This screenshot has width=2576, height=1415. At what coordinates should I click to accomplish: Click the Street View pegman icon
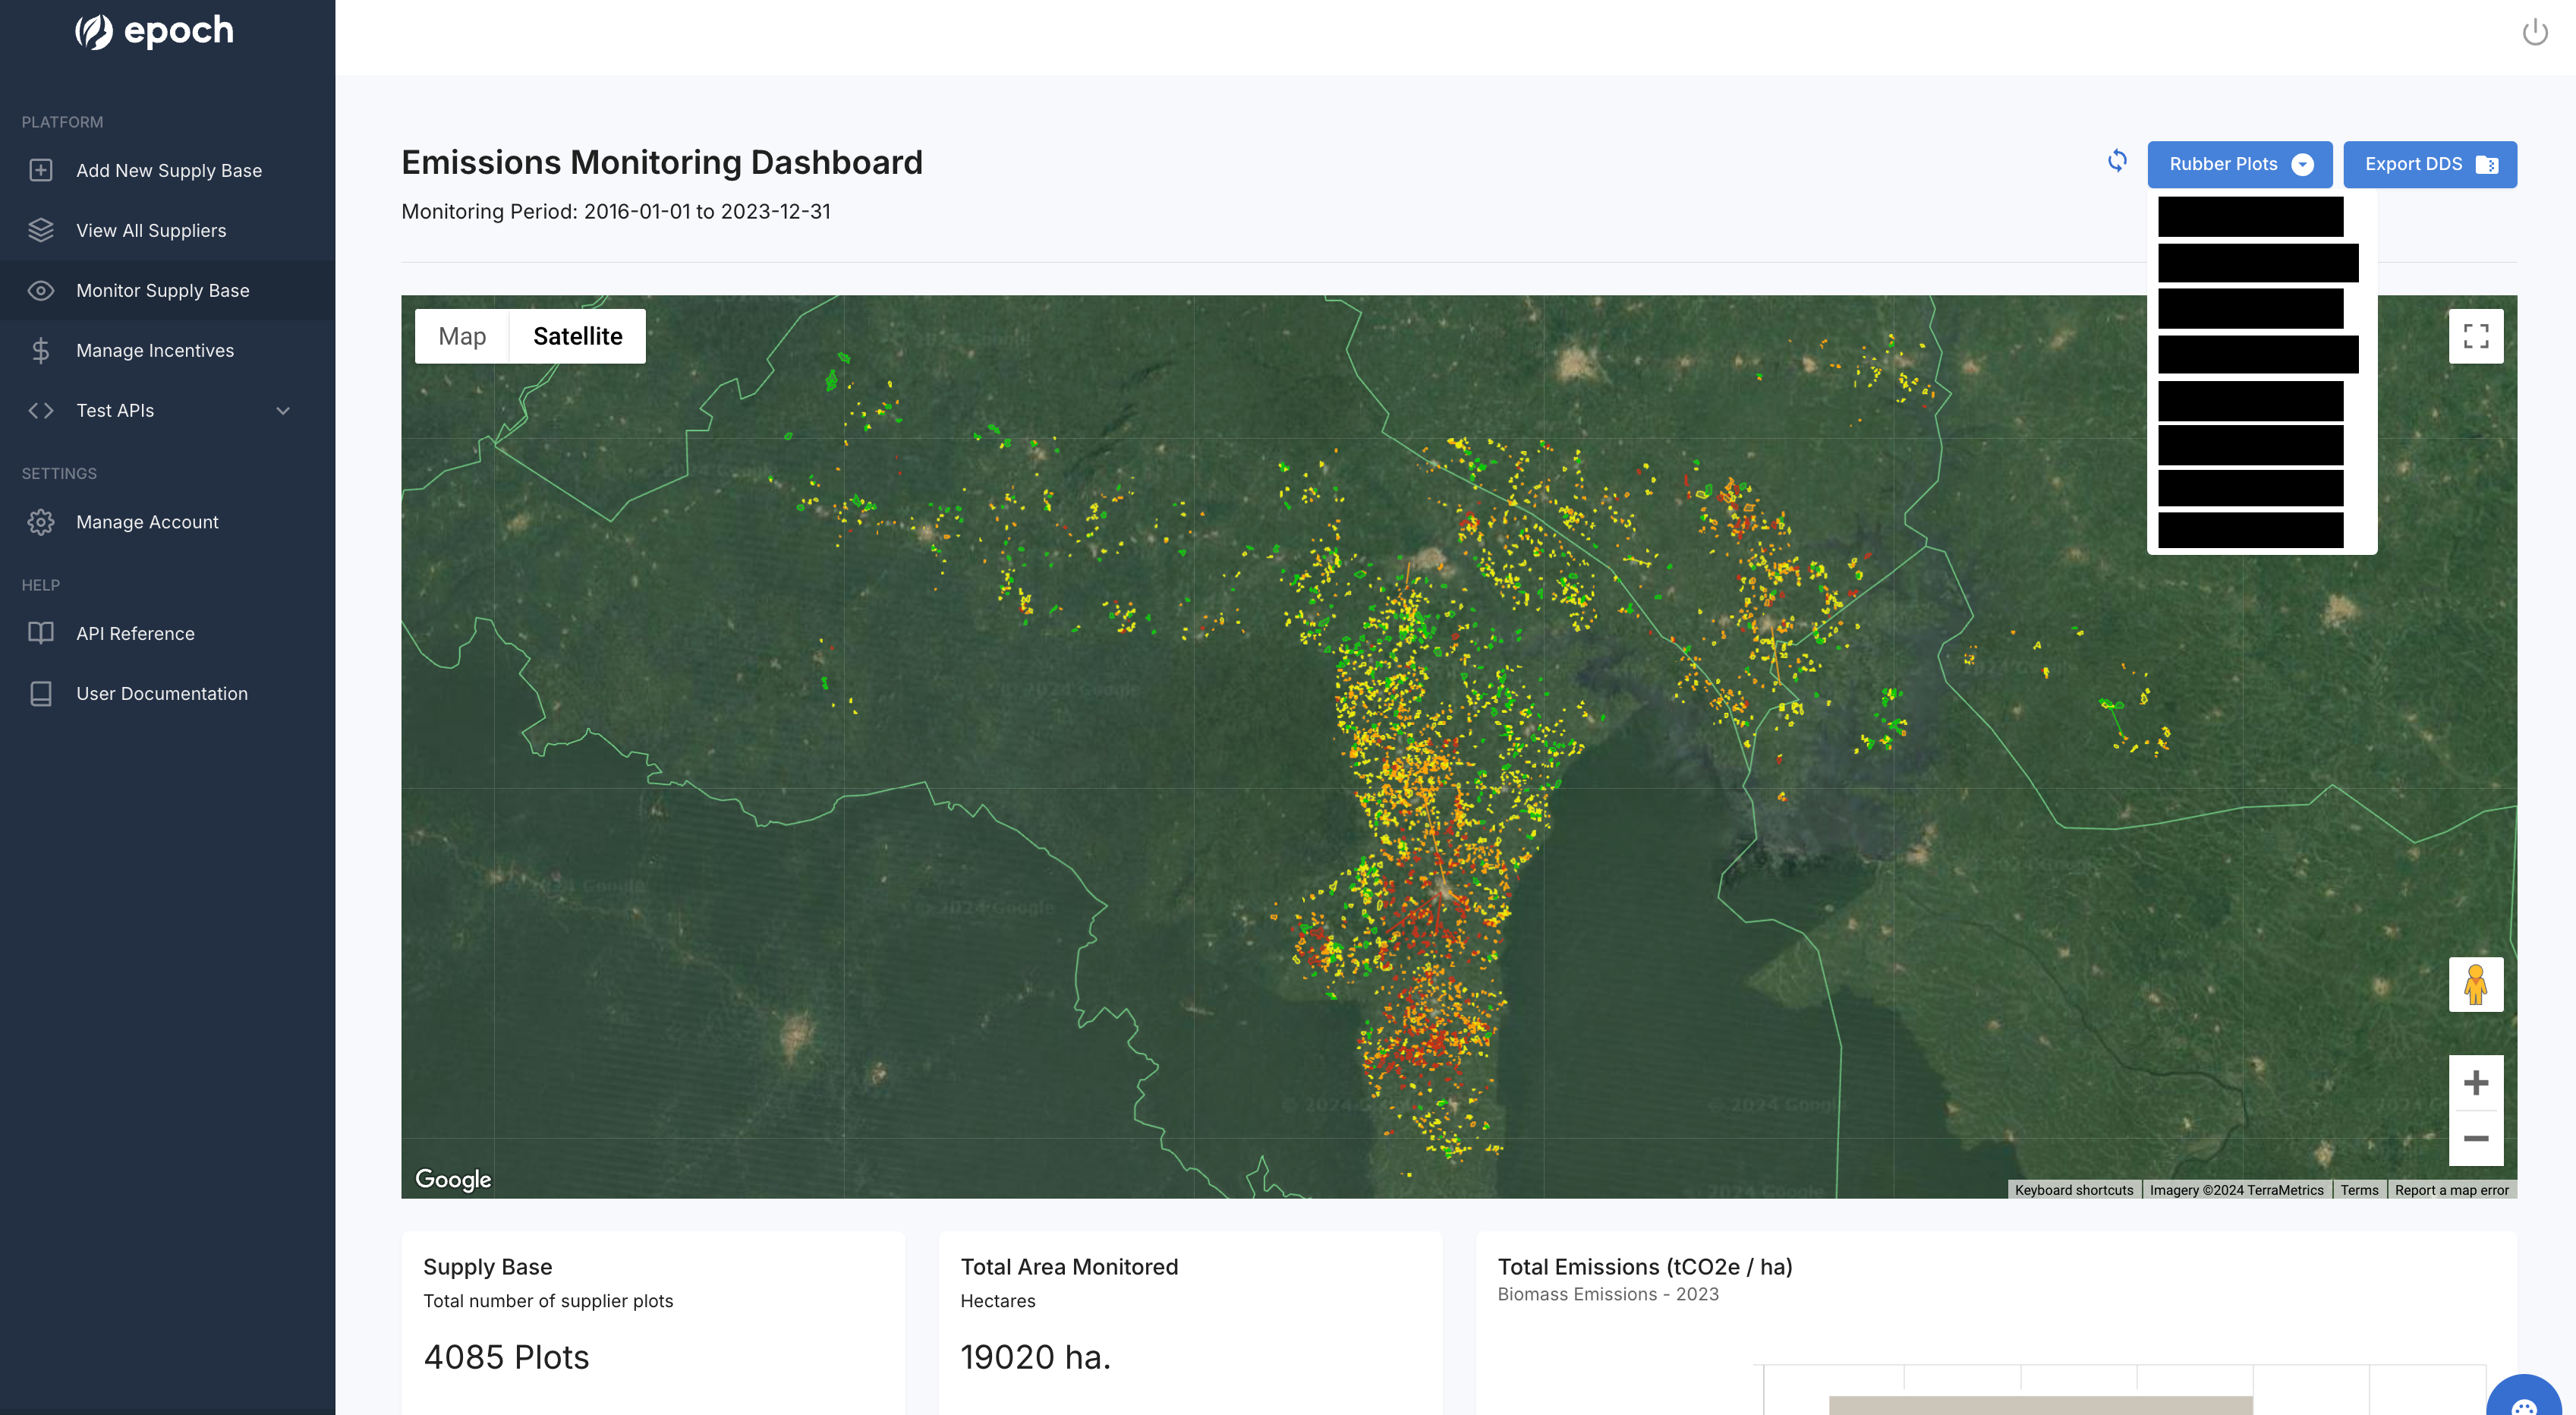tap(2475, 984)
